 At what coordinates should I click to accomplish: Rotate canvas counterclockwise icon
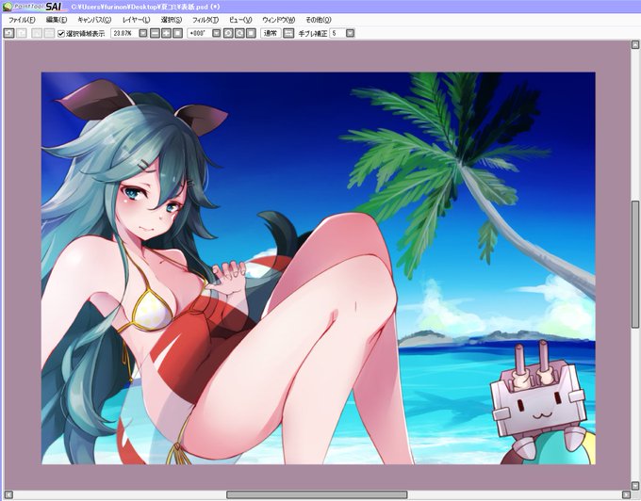tap(228, 34)
